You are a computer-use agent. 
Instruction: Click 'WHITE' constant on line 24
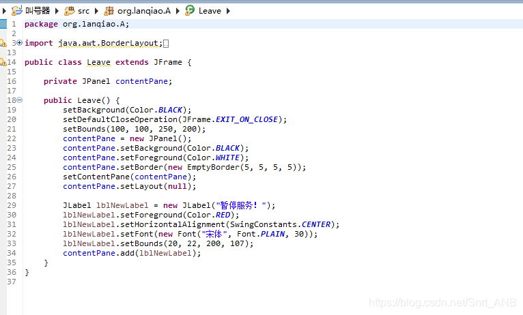pyautogui.click(x=227, y=157)
